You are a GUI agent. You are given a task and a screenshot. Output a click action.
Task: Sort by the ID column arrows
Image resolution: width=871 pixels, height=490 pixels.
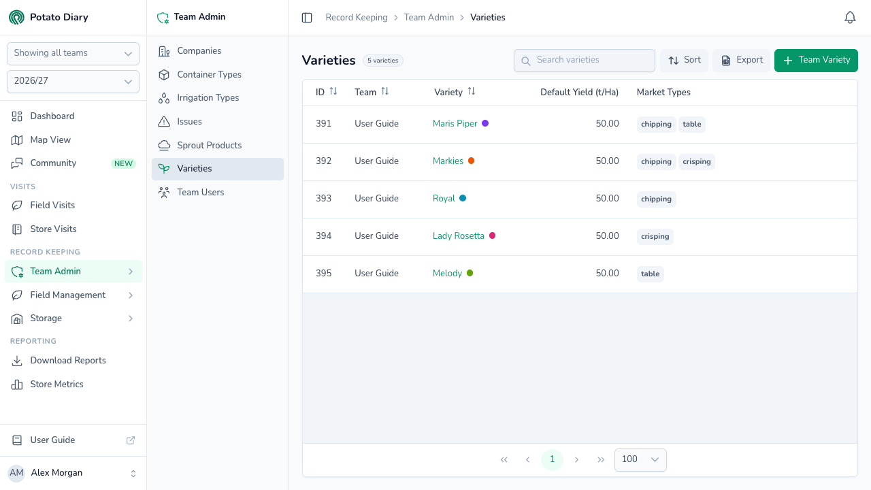click(x=333, y=91)
